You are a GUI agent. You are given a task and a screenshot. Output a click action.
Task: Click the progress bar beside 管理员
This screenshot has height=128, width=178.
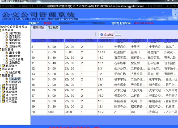click(x=82, y=23)
